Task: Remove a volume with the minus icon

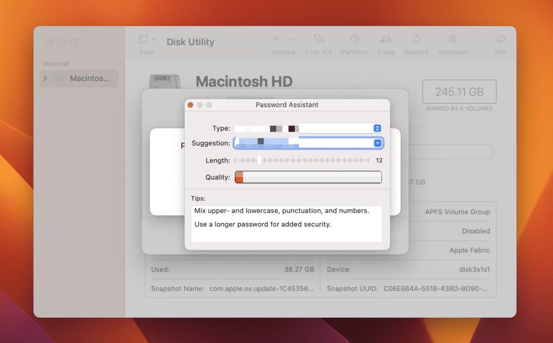Action: [291, 39]
